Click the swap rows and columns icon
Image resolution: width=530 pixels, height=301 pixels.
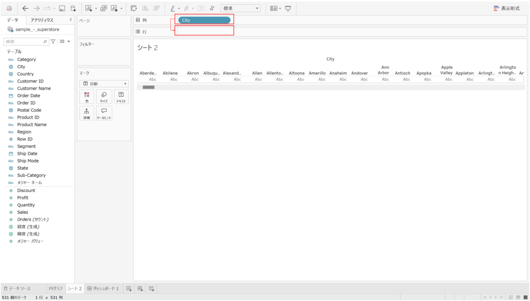point(134,8)
